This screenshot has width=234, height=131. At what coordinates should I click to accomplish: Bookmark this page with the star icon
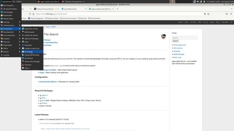[208, 14]
